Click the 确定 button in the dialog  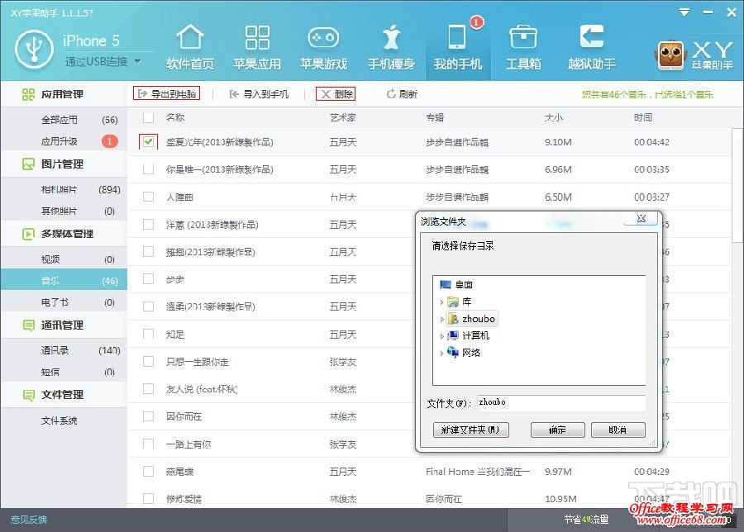coord(557,430)
